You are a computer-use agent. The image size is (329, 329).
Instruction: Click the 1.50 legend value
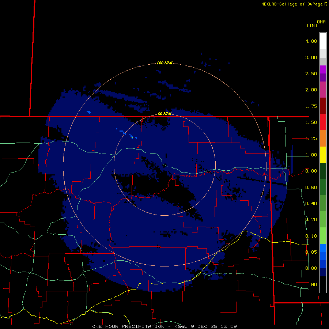point(311,122)
